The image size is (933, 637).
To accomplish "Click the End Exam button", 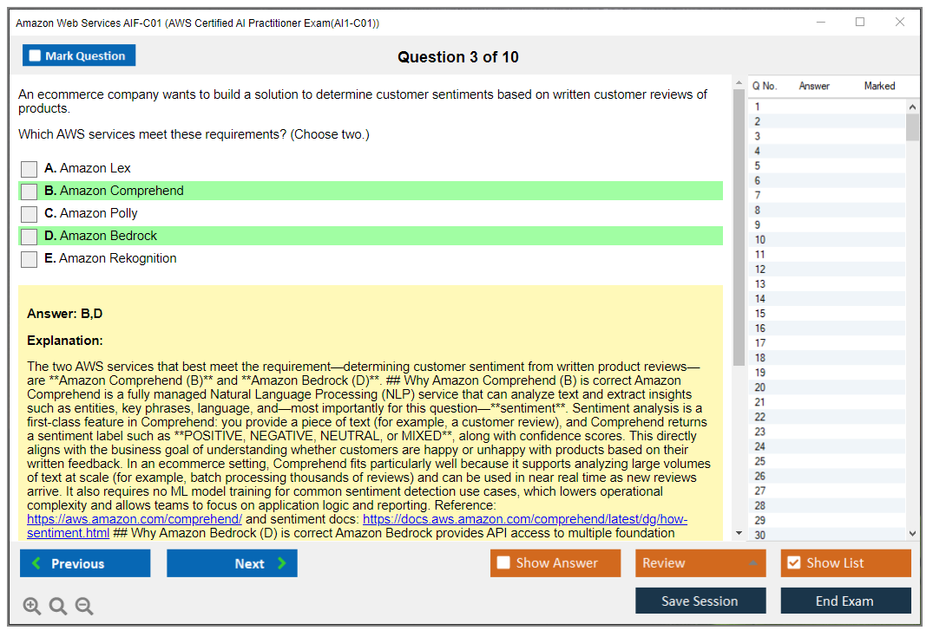I will 845,601.
